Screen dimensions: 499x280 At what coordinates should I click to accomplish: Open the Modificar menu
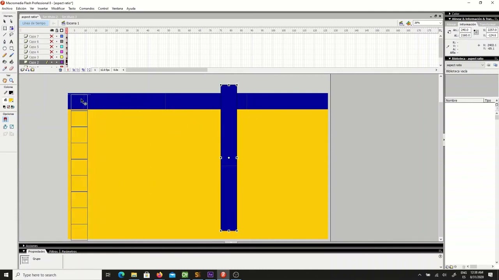[x=58, y=9]
